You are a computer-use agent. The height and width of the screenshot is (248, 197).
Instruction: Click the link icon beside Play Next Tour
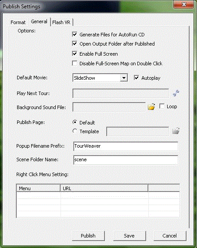[x=176, y=93]
